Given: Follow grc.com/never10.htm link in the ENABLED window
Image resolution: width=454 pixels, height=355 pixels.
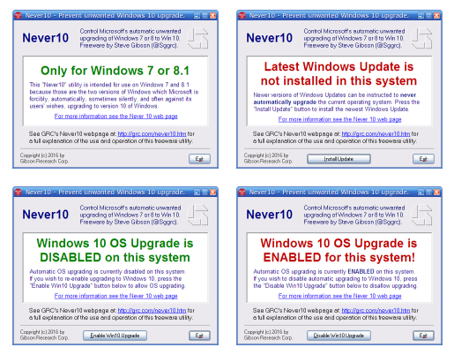Looking at the screenshot, I should [376, 311].
